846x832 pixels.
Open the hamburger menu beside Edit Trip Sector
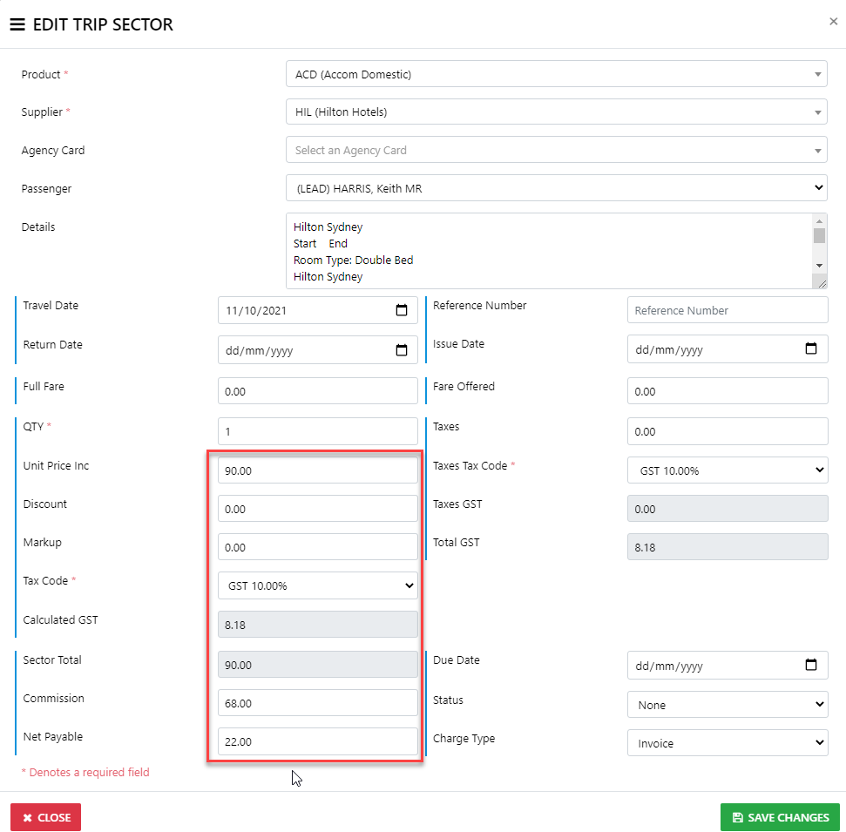[17, 24]
